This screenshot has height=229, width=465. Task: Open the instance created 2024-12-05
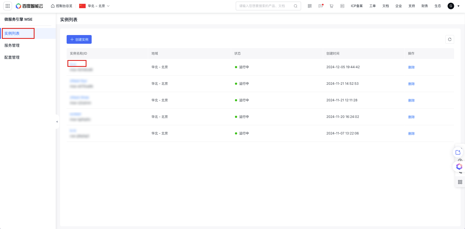(73, 64)
